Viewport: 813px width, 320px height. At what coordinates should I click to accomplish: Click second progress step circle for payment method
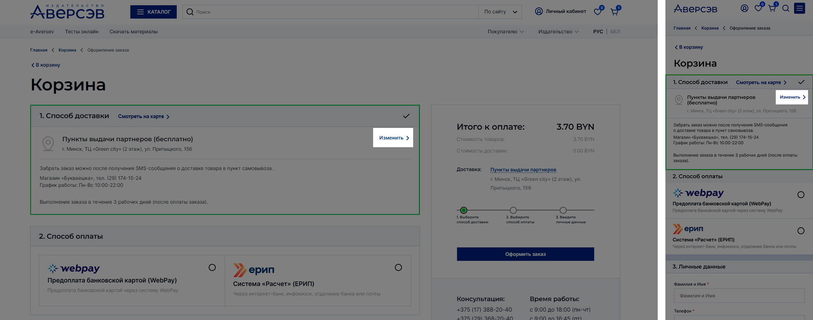(513, 210)
